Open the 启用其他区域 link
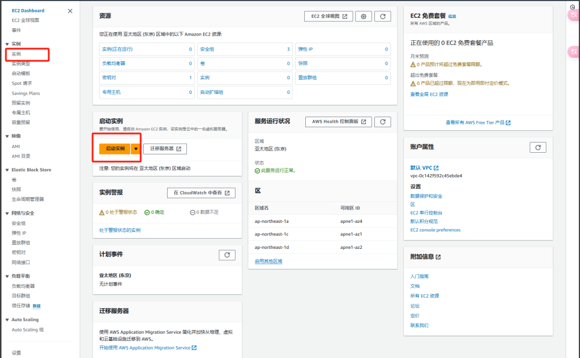Image resolution: width=580 pixels, height=358 pixels. (268, 261)
